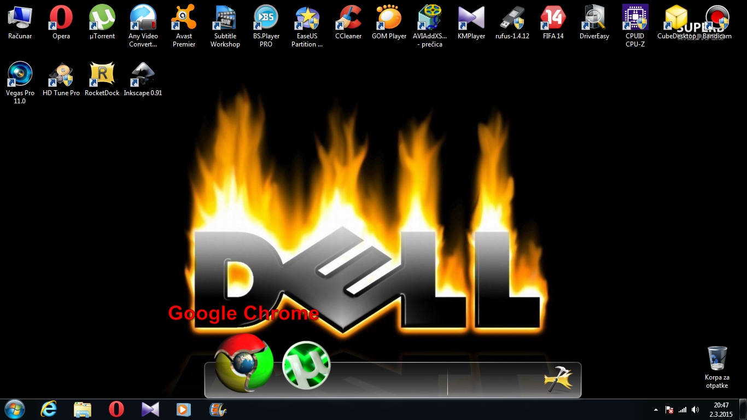Open Windows Media Player from the taskbar
747x420 pixels.
pos(184,409)
